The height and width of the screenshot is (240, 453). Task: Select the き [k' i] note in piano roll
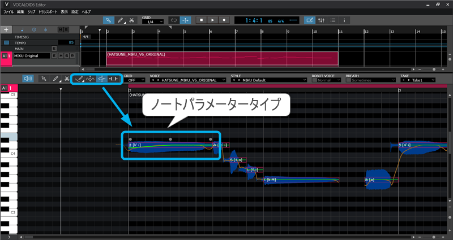coord(170,145)
